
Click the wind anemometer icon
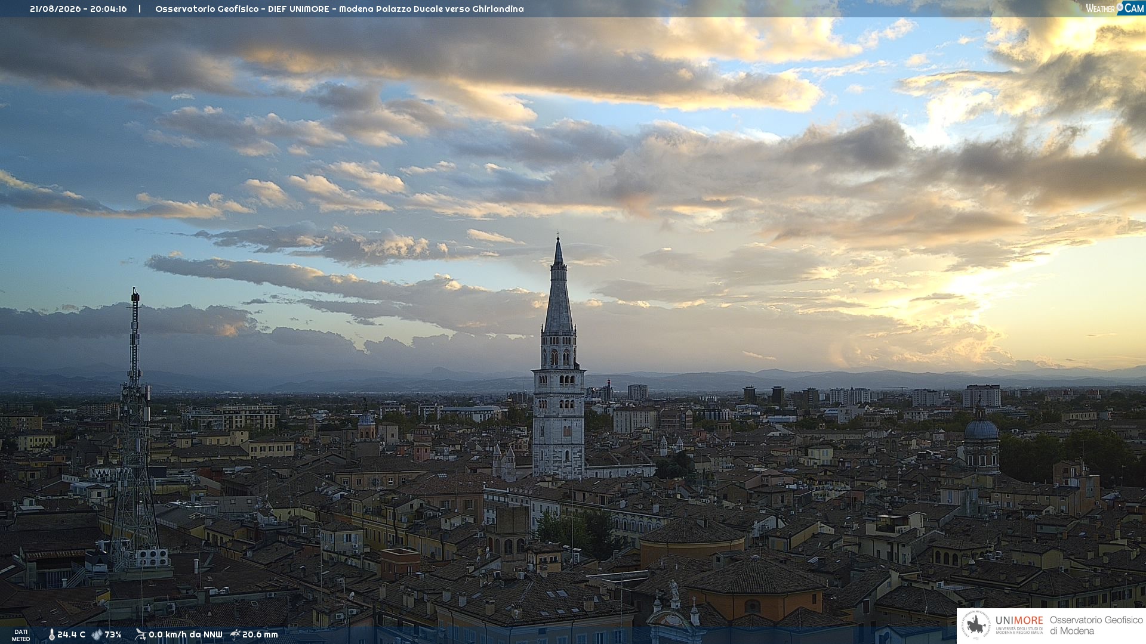(x=140, y=634)
